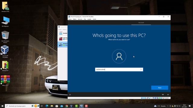Open the on-screen keyboard icon in setup
193x108 pixels.
click(163, 94)
